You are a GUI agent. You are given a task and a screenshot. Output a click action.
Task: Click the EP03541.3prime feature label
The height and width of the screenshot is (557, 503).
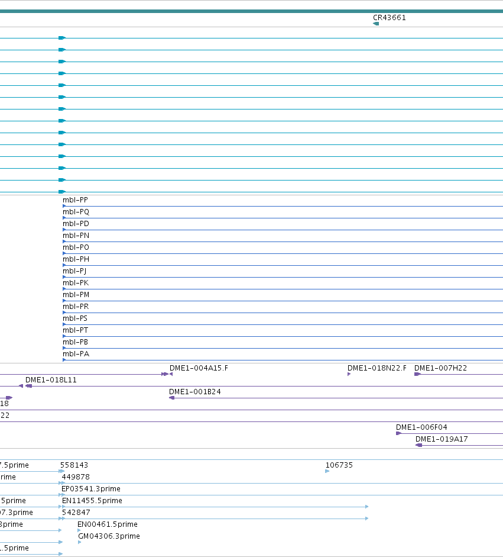tap(91, 489)
